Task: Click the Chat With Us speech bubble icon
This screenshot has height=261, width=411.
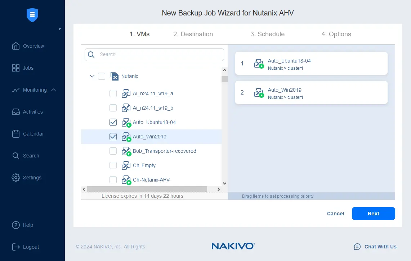Action: coord(357,247)
